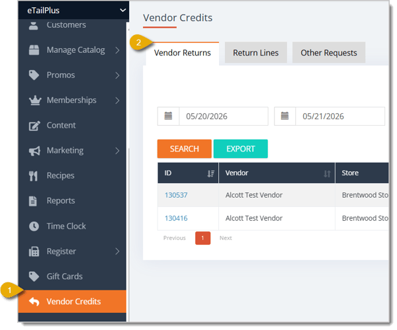Viewport: 397px width, 330px height.
Task: Click the teal EXPORT button
Action: 241,149
